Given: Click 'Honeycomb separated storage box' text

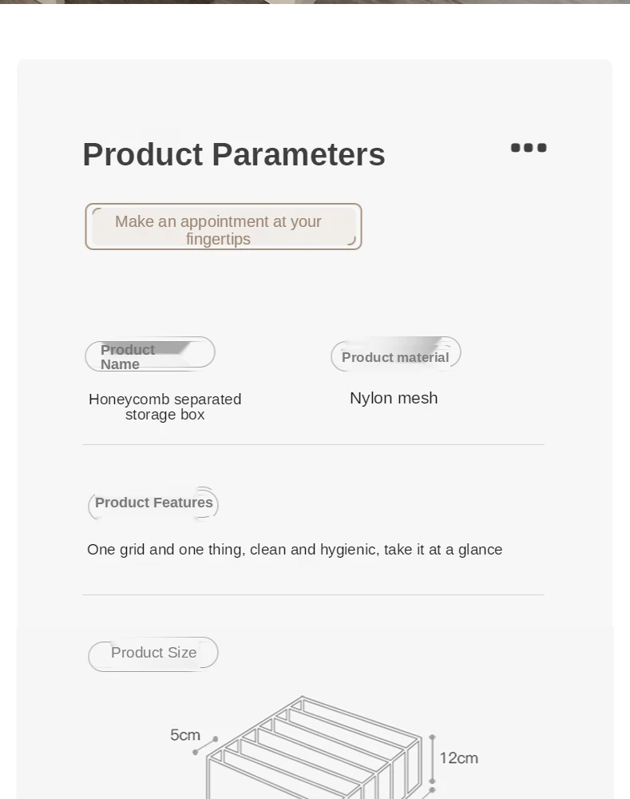Looking at the screenshot, I should [165, 407].
